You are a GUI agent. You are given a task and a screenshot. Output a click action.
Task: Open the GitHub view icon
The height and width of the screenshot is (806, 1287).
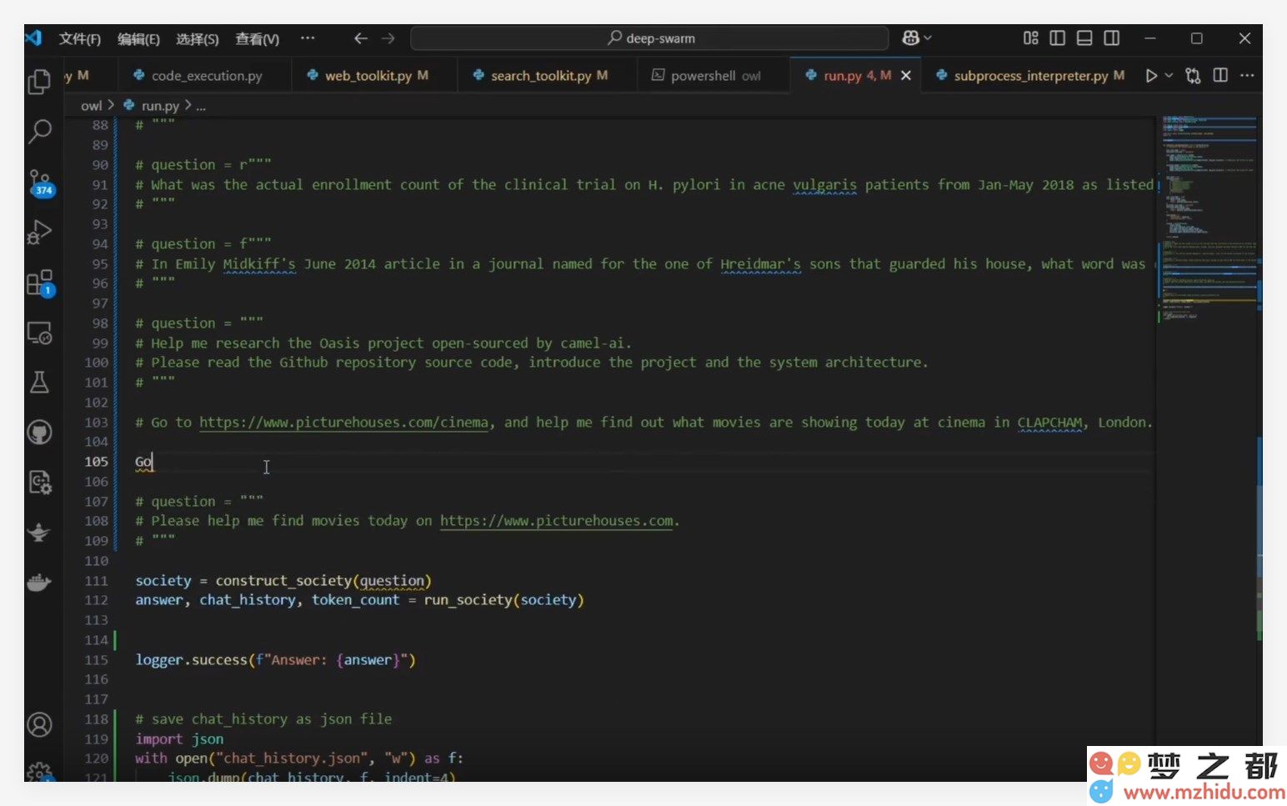click(x=39, y=433)
